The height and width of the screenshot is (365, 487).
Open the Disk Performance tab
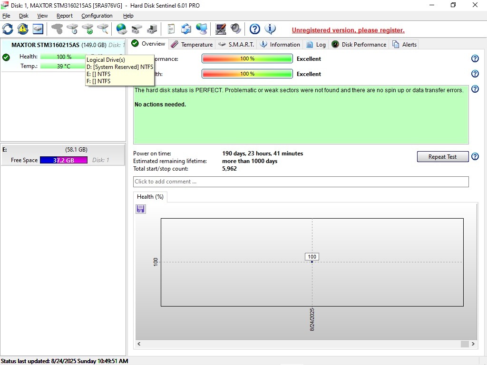point(359,44)
